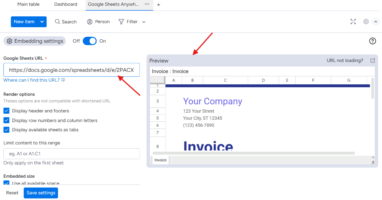Screen dimensions: 382x200
Task: Click the book icon beside URL help link
Action: point(63,80)
